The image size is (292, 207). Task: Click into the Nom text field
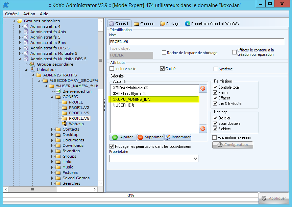(197, 42)
